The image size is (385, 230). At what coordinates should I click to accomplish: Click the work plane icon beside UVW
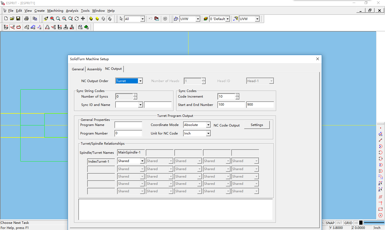(x=176, y=19)
